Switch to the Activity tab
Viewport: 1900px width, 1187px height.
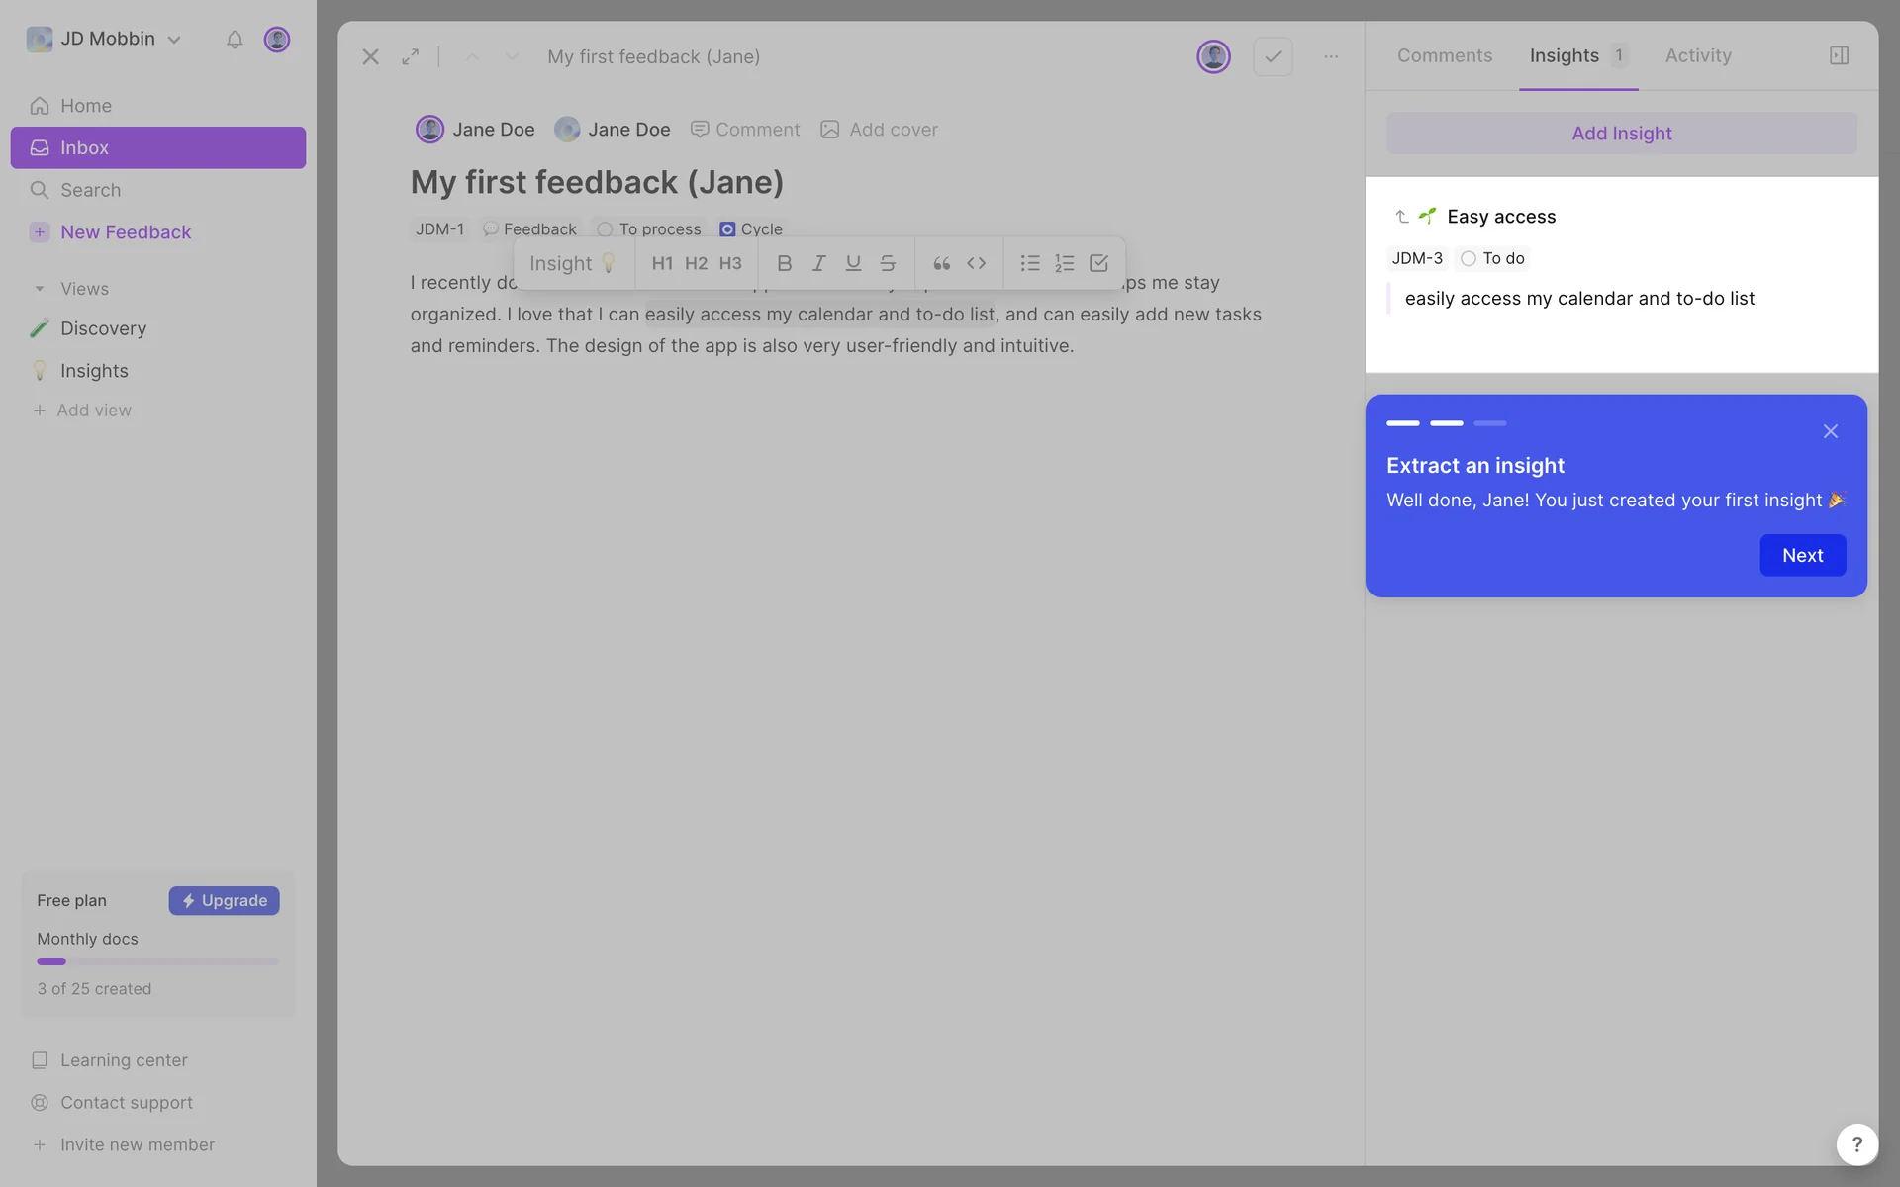[x=1697, y=56]
